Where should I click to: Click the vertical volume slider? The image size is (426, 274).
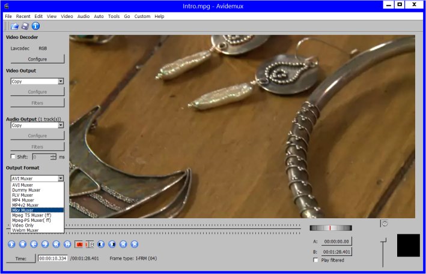[383, 252]
